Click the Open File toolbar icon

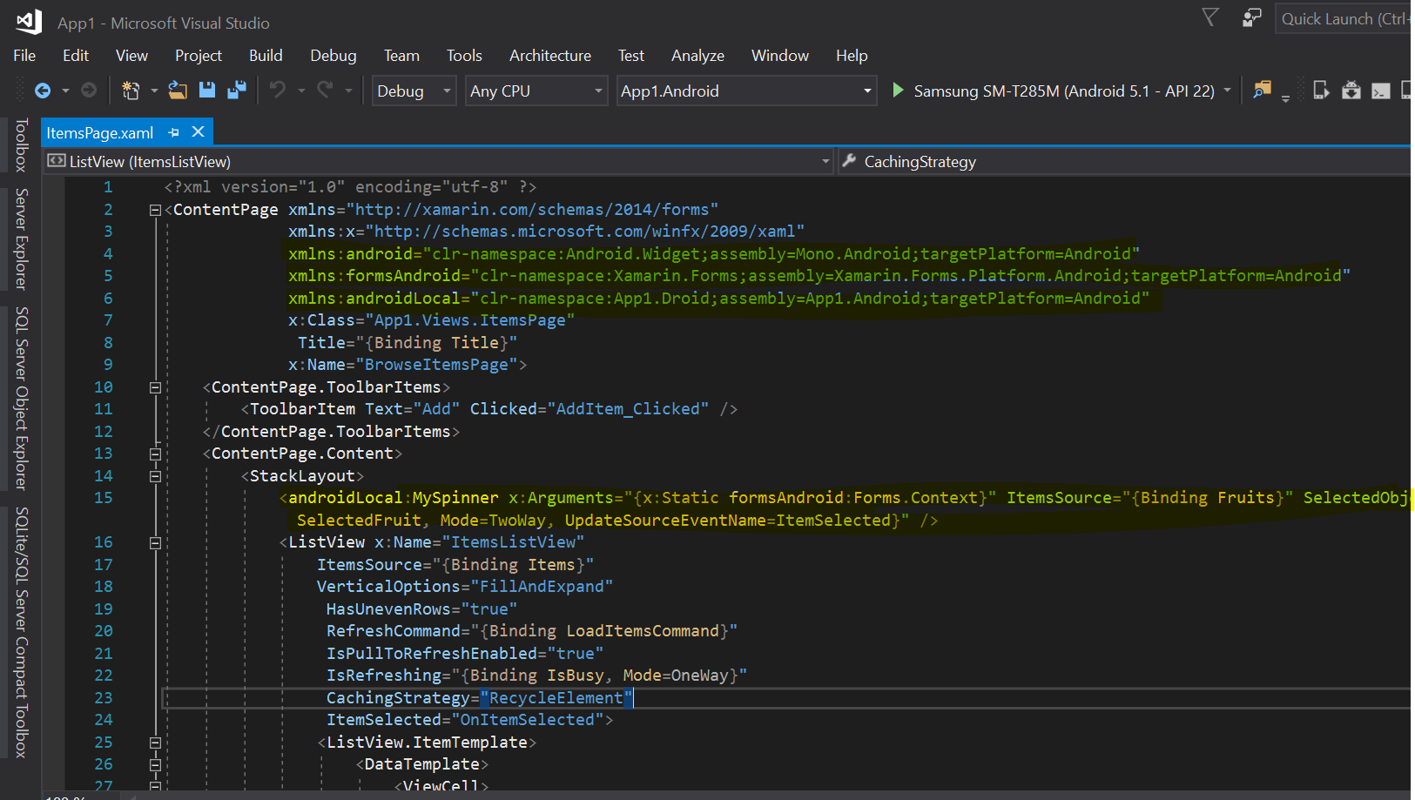[x=178, y=90]
